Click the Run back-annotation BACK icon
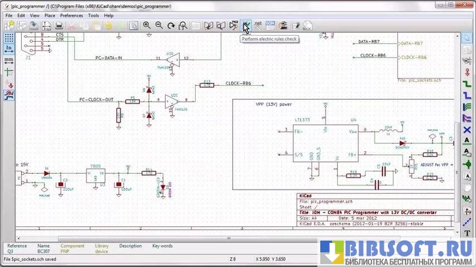 [307, 26]
